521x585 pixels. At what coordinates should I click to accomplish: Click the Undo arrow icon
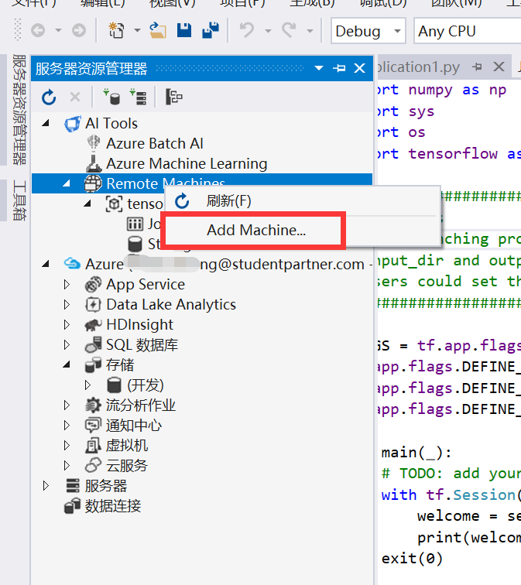point(247,30)
